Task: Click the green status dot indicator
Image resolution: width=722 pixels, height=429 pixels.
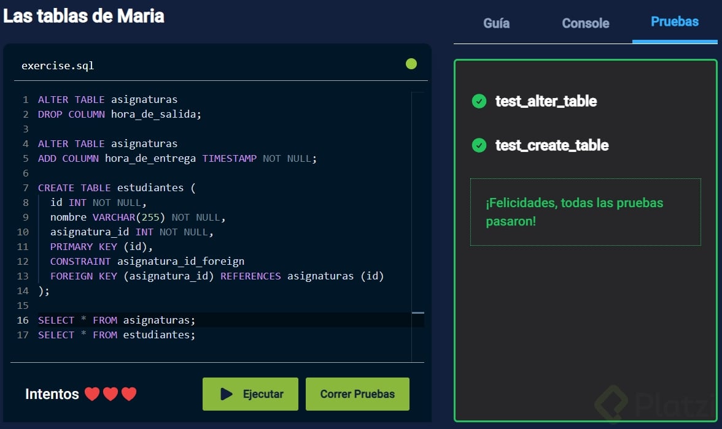Action: click(x=411, y=64)
